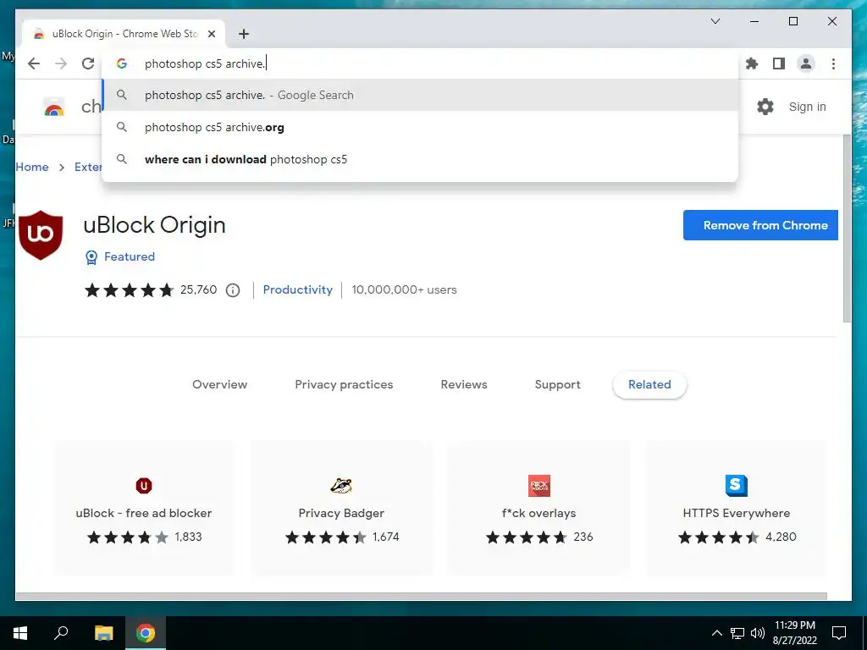The image size is (867, 650).
Task: Close the uBlock Origin tab
Action: pos(211,34)
